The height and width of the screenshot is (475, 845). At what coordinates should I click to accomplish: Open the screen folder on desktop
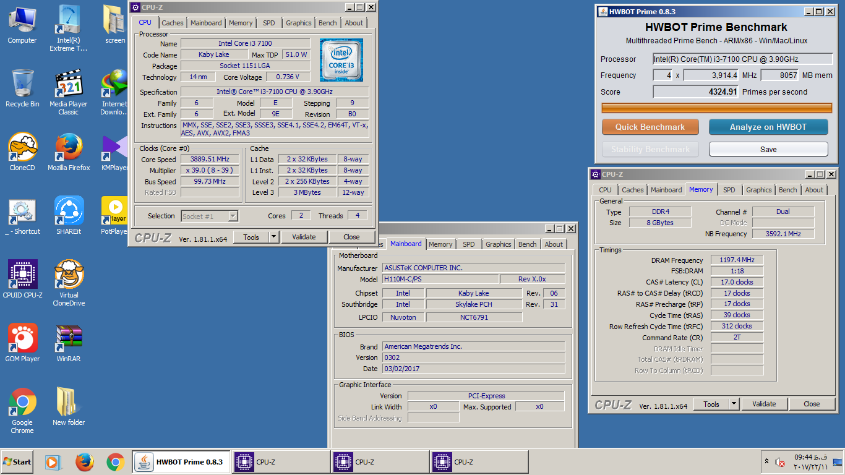(115, 25)
